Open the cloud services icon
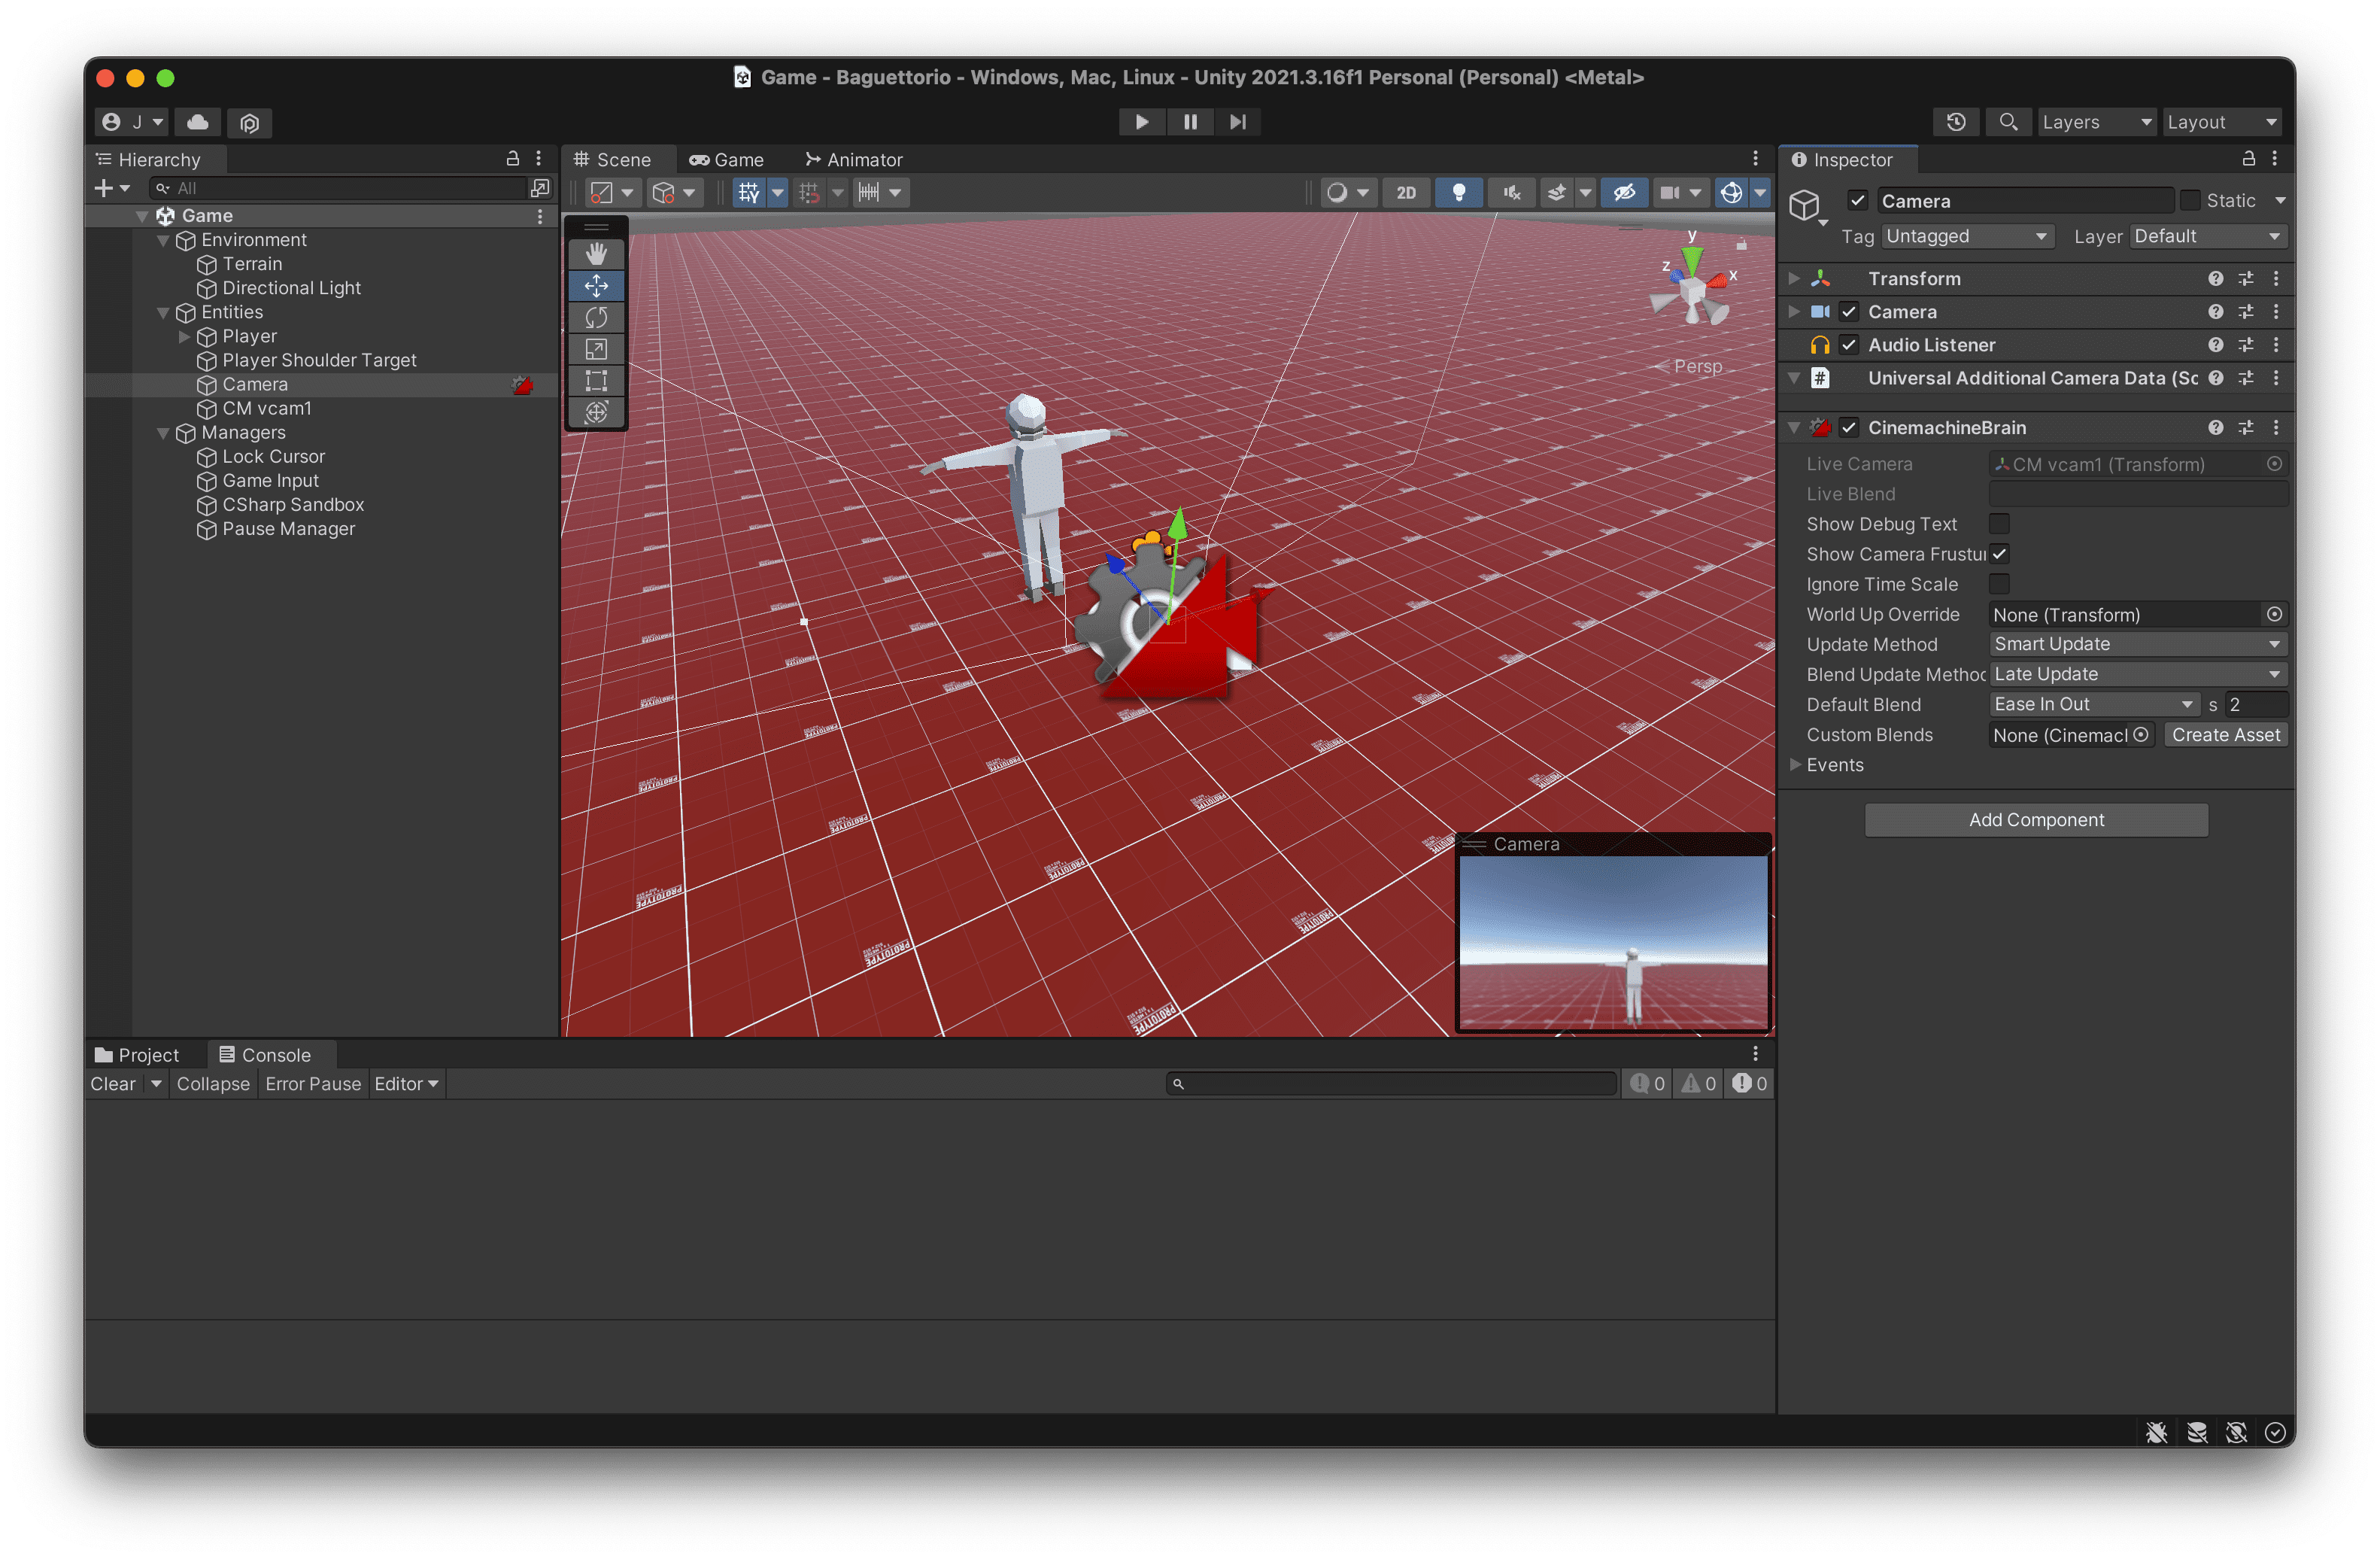Screen dimensions: 2380x1559 198,122
